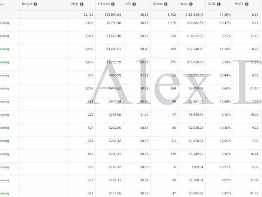Select the sales cell $9,000.42
This screenshot has width=262, height=197.
[196, 89]
